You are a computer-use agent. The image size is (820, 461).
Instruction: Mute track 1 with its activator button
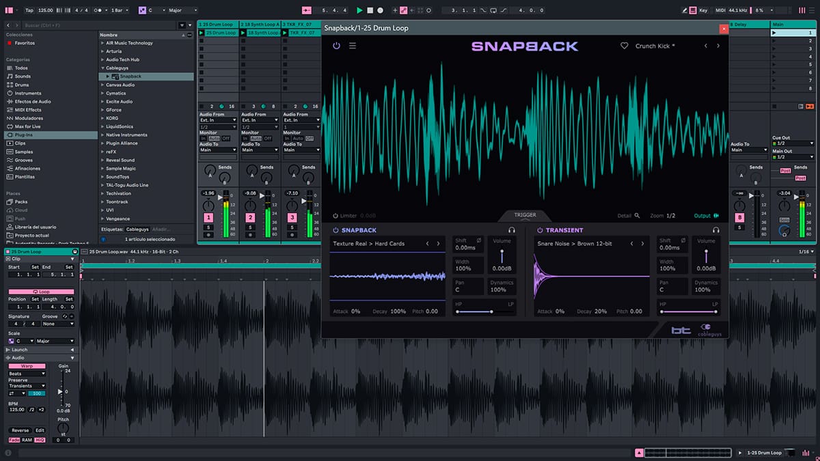pos(210,217)
